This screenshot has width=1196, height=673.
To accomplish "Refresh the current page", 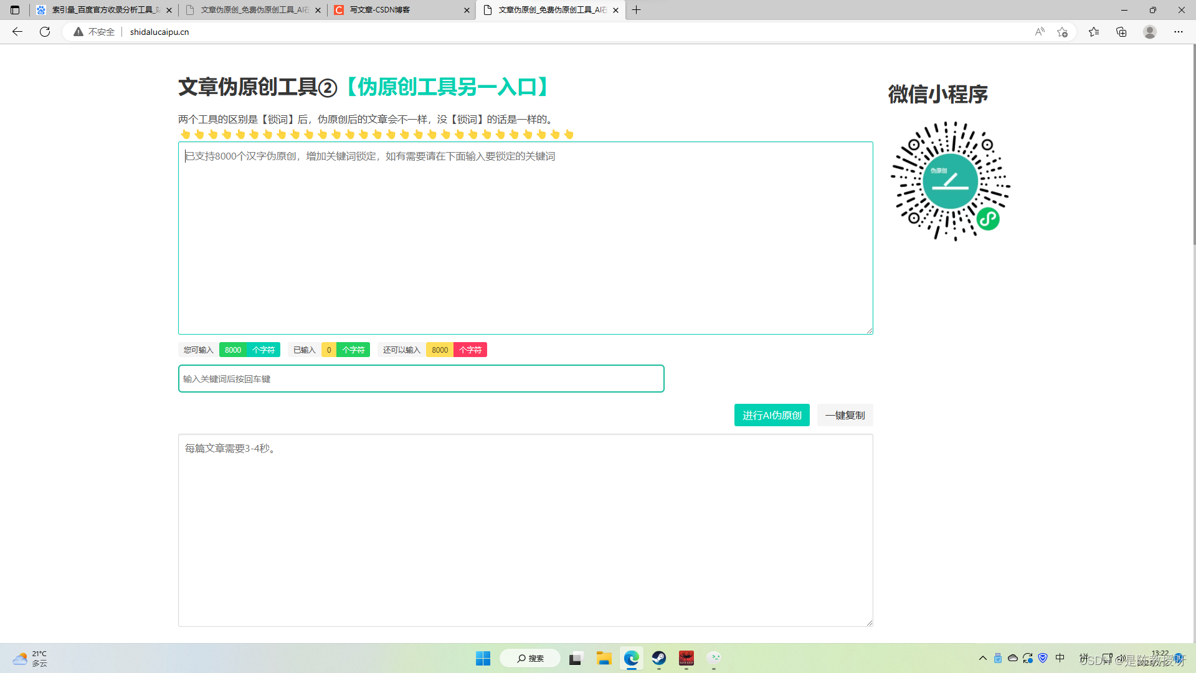I will tap(45, 32).
